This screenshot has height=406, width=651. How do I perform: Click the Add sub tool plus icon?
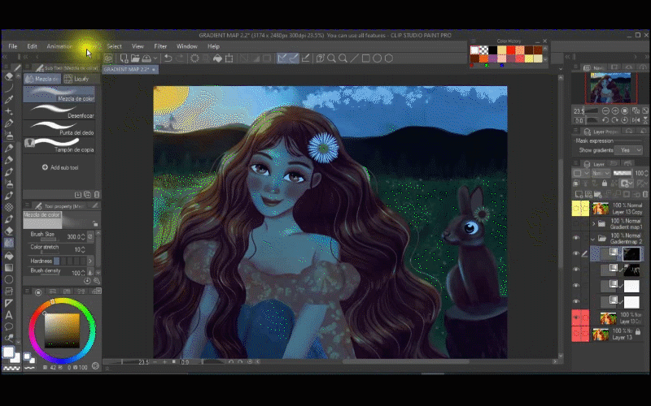point(45,167)
